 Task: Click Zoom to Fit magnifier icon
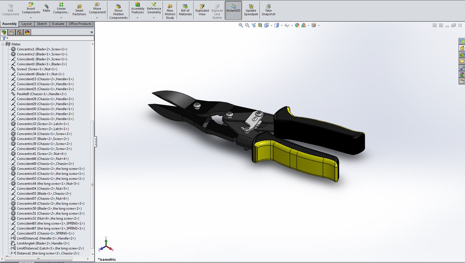click(241, 25)
